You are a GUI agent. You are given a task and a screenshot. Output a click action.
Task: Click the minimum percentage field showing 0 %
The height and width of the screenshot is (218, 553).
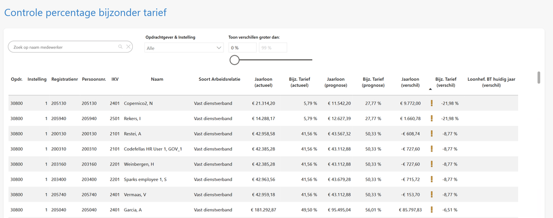coord(242,48)
